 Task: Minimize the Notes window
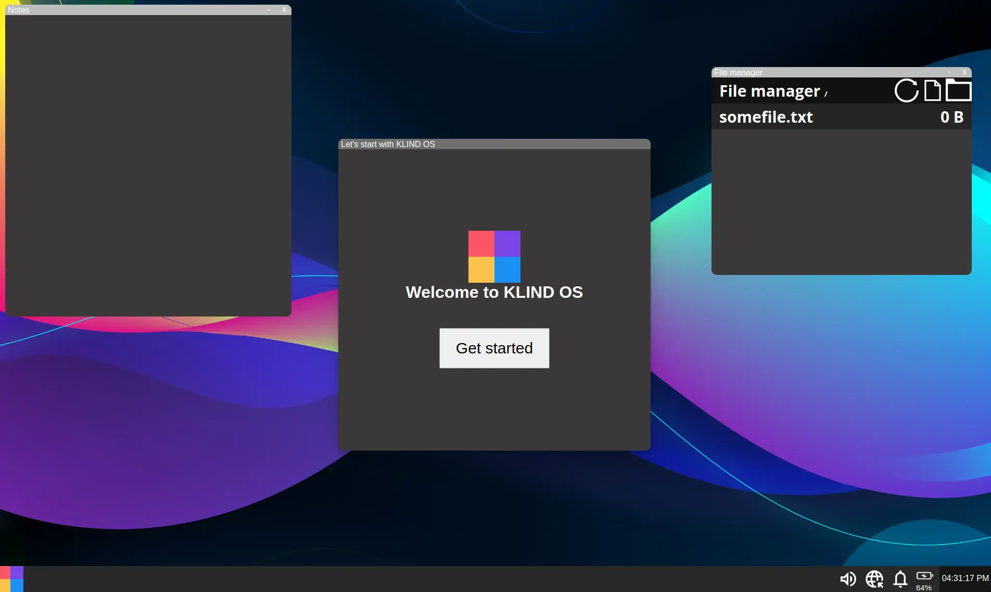point(269,10)
